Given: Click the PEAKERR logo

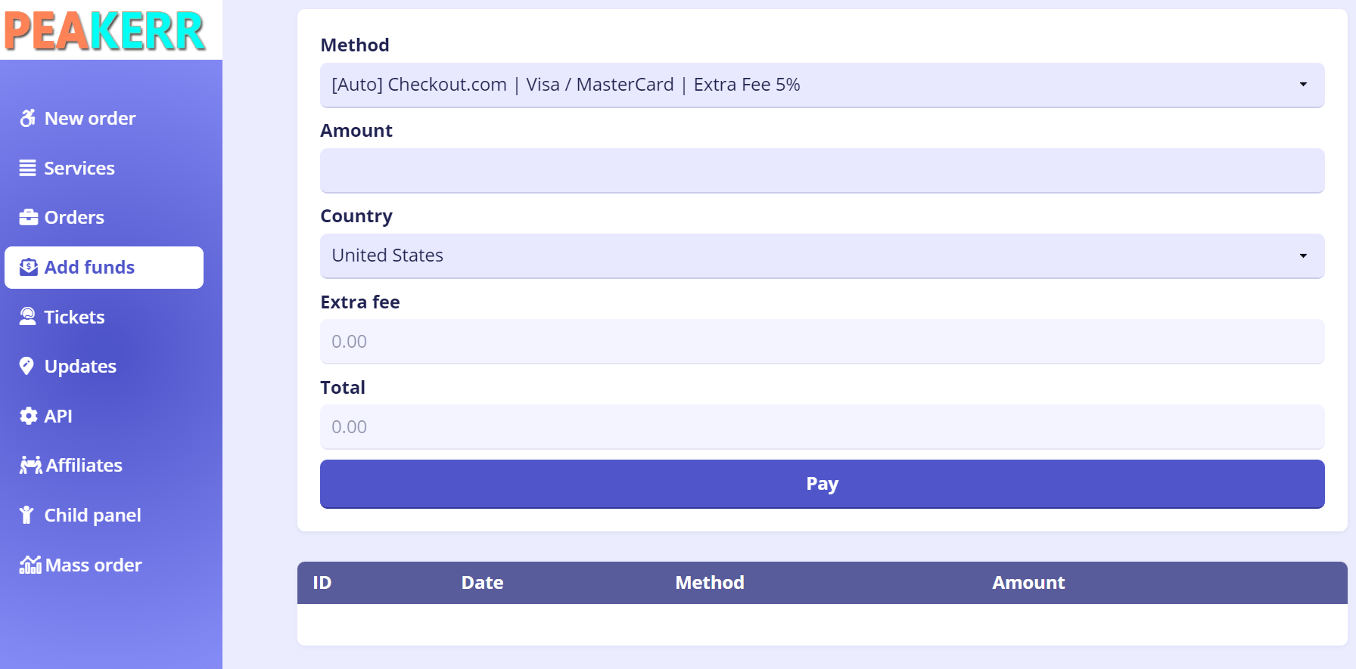Looking at the screenshot, I should tap(105, 31).
